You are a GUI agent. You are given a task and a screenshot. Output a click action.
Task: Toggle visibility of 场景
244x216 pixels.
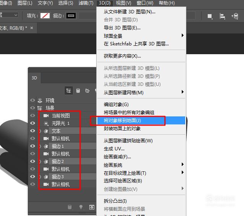[x=32, y=108]
